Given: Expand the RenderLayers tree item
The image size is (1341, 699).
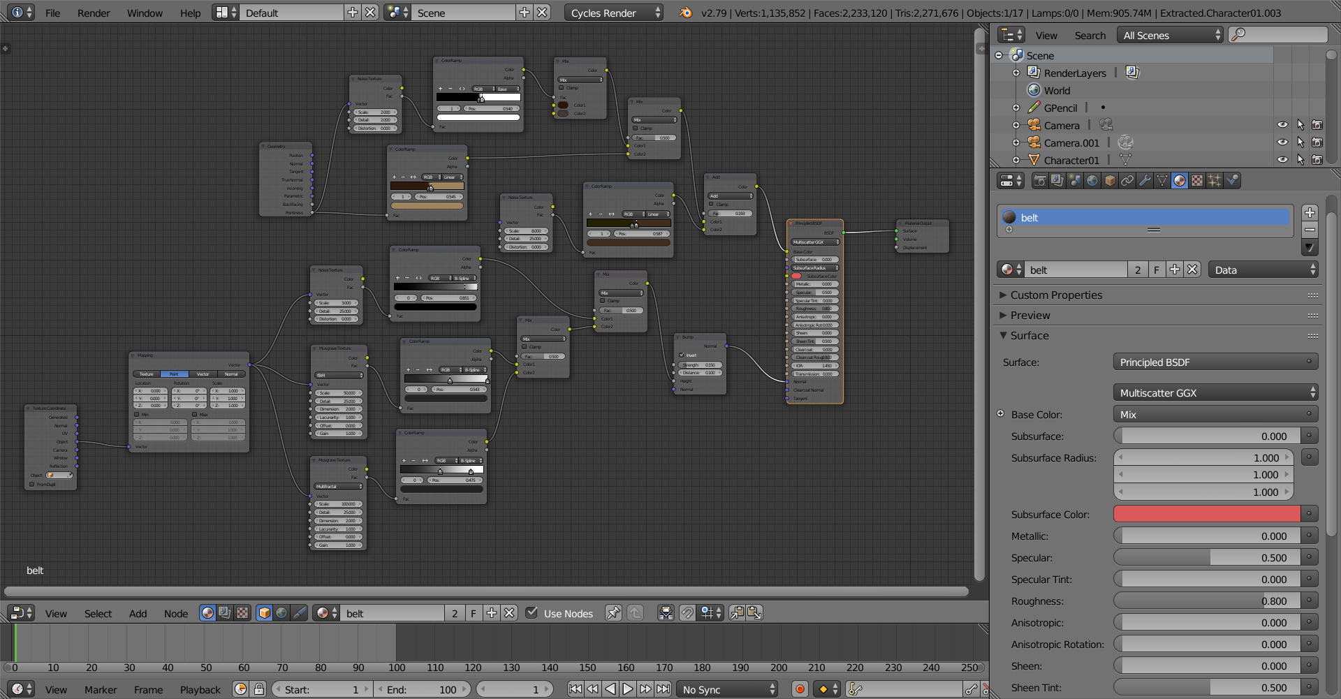Looking at the screenshot, I should tap(1016, 73).
